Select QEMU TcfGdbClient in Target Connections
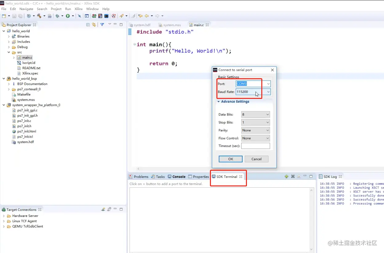Viewport: 384px width, 253px height. pyautogui.click(x=27, y=226)
